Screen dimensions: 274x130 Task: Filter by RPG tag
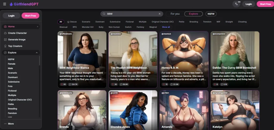click(75, 27)
